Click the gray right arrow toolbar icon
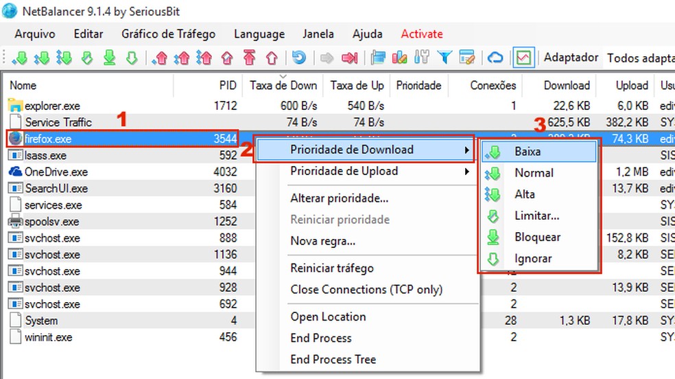 click(327, 57)
